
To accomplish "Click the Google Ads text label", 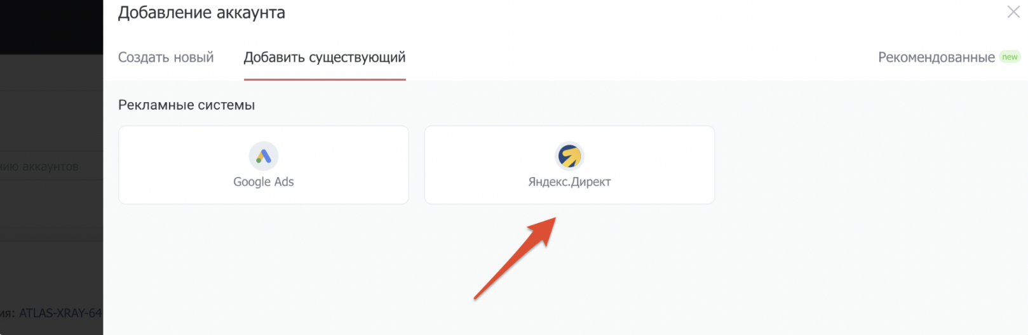I will tap(263, 182).
